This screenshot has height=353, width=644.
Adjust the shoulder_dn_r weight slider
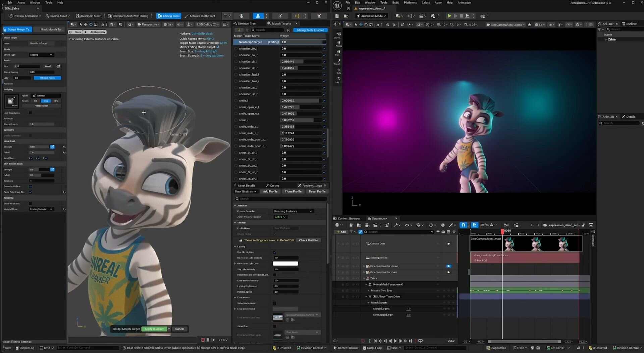coord(301,68)
